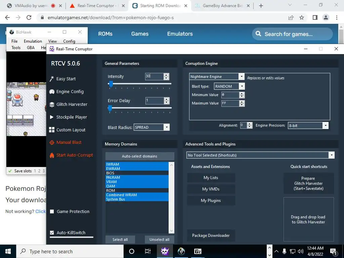The image size is (344, 258).
Task: Bookmark page with star icon
Action: coord(302,17)
